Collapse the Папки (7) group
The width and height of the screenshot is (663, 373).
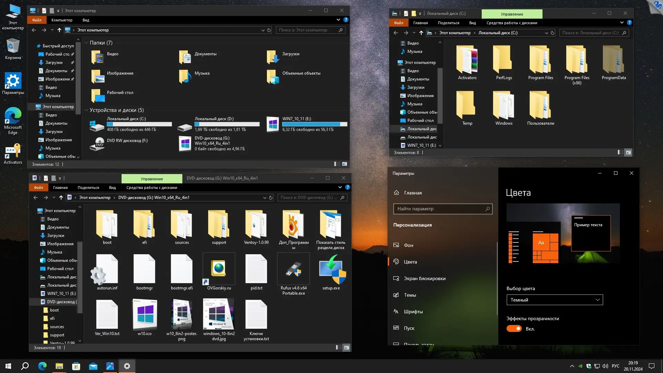(x=86, y=43)
